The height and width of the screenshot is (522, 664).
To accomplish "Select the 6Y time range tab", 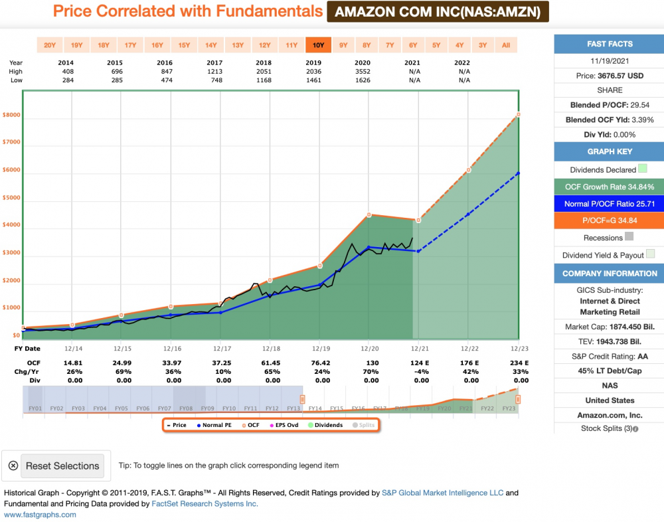I will [413, 45].
